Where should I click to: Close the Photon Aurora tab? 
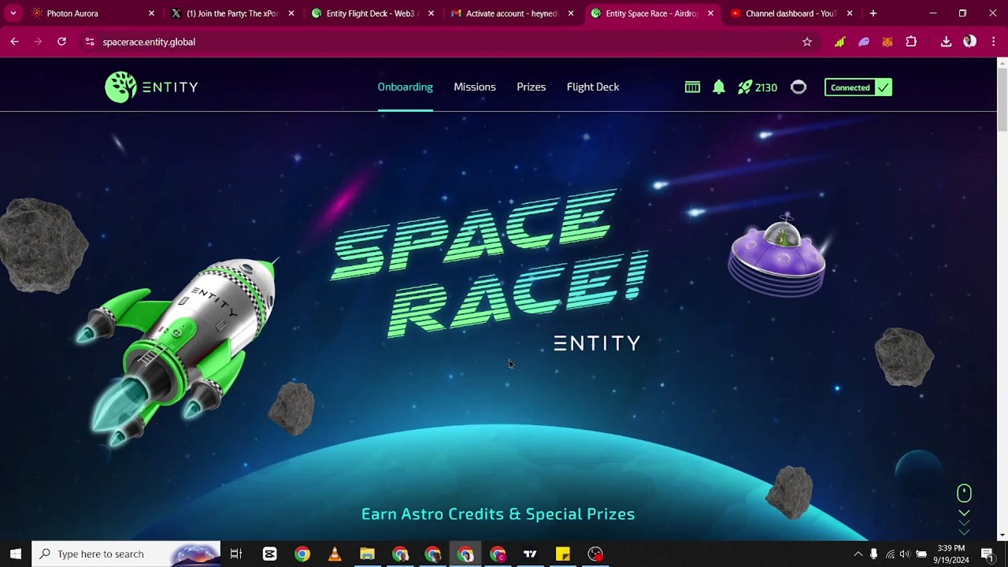pos(151,13)
